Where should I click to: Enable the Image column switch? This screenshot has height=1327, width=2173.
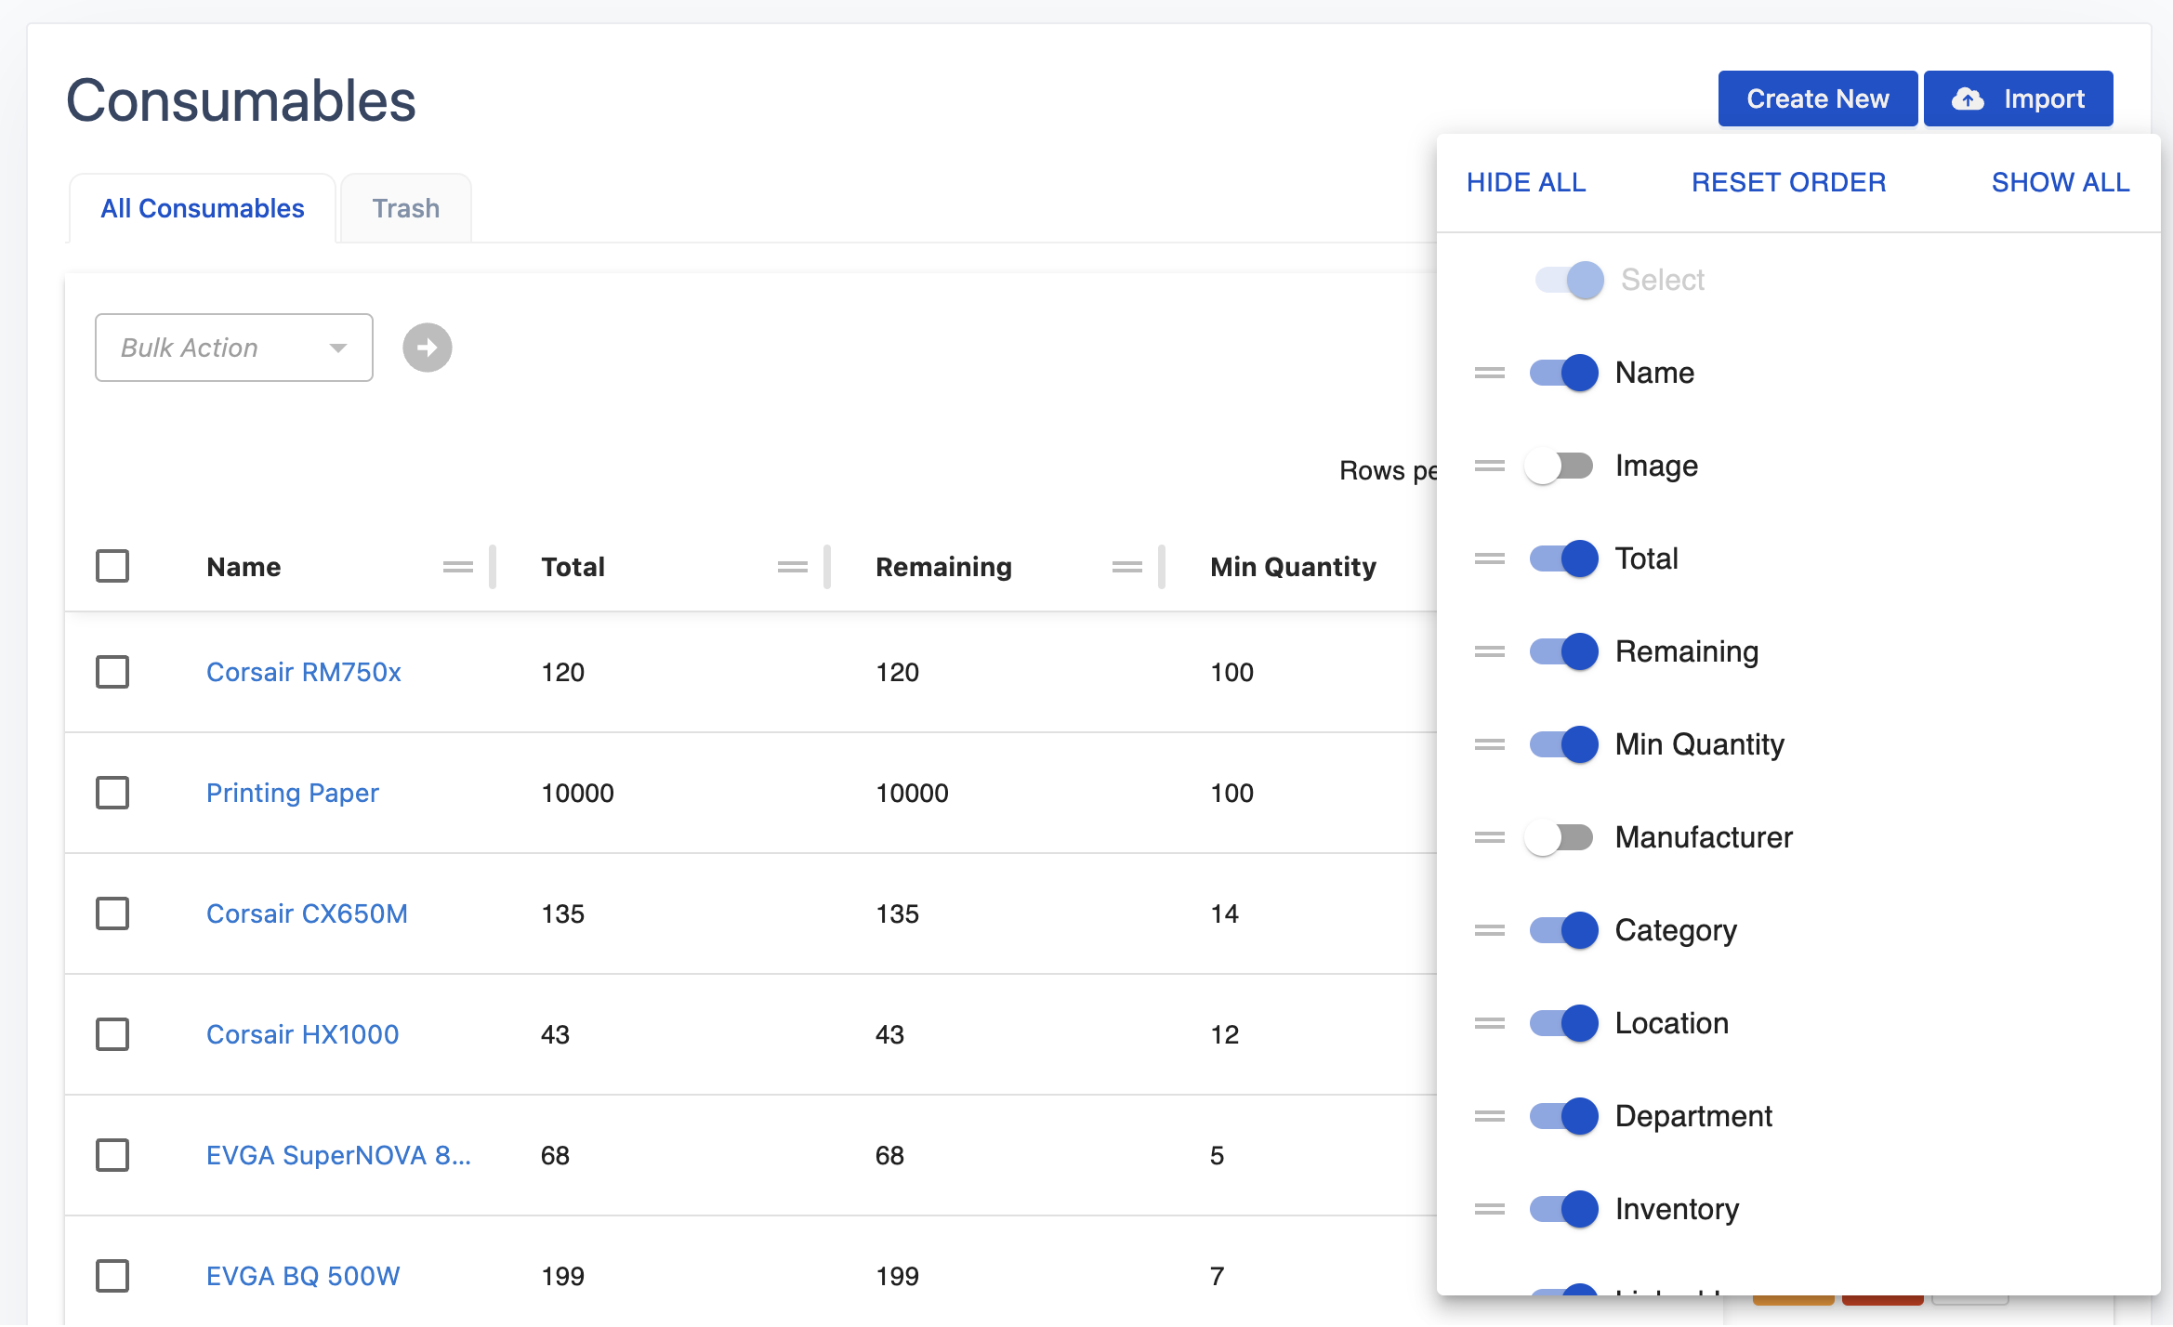[1559, 466]
